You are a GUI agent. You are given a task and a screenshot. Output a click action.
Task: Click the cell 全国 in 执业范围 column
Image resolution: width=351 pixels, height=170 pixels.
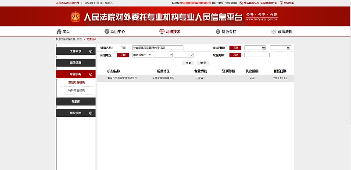[x=252, y=78]
